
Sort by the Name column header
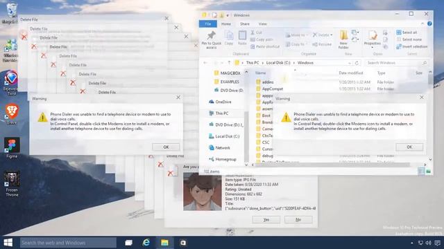260,73
